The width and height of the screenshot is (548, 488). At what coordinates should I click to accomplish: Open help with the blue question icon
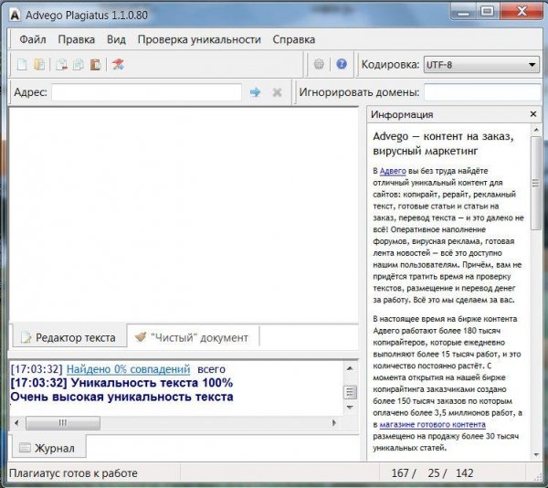(342, 64)
